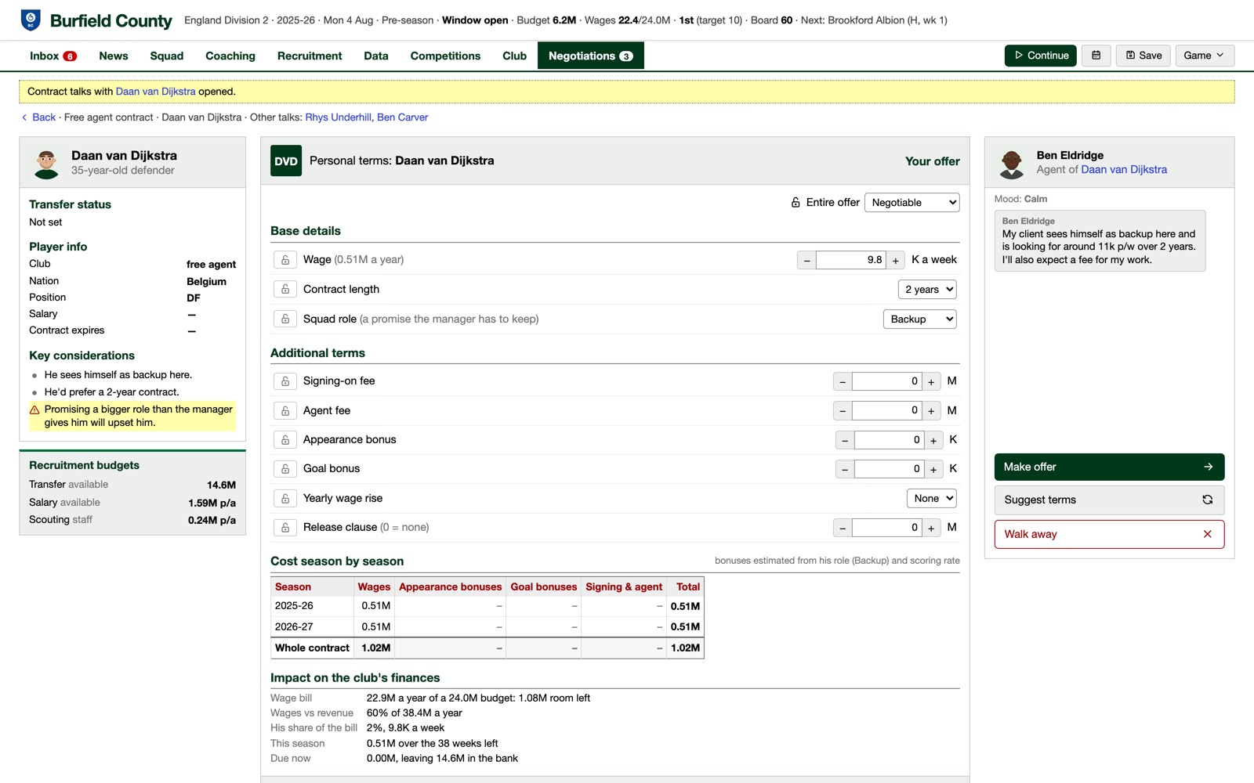Click the Walk away button

coord(1109,535)
